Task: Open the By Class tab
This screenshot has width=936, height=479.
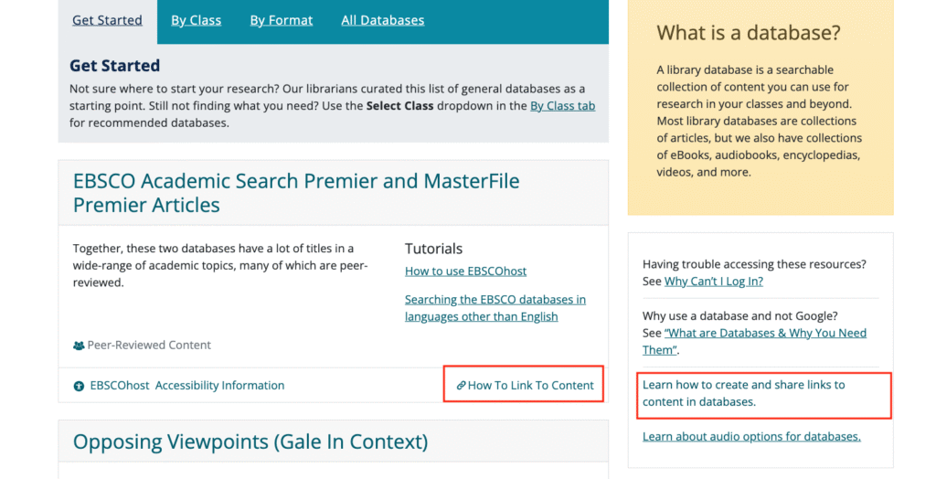Action: click(x=196, y=20)
